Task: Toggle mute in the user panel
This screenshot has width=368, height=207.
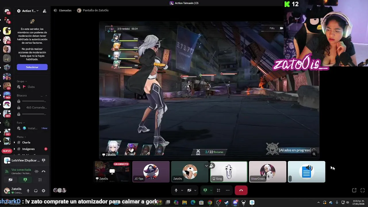Action: tap(28, 191)
